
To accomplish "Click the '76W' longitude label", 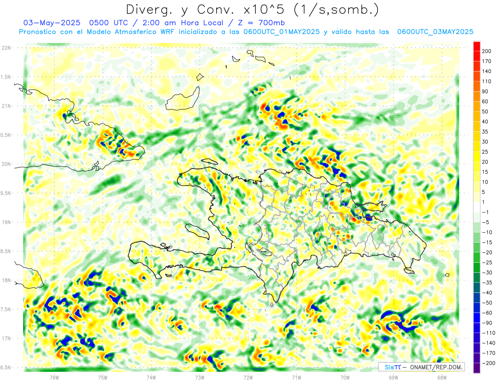I will [x=54, y=377].
